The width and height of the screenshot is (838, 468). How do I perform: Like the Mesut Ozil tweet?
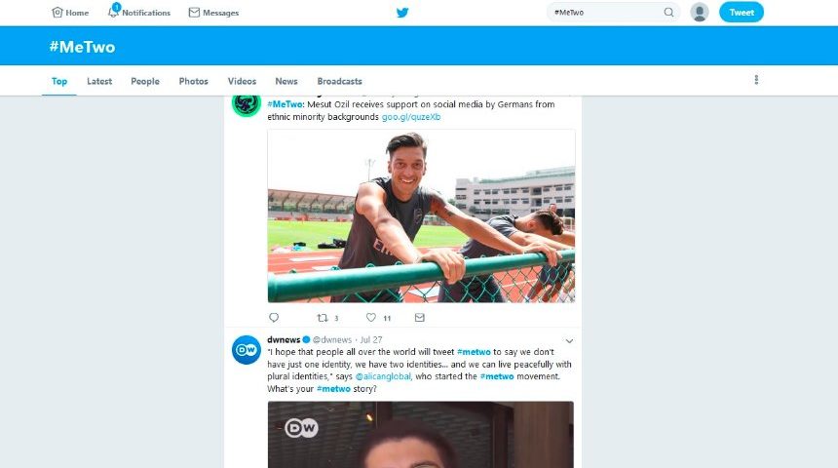(x=371, y=318)
